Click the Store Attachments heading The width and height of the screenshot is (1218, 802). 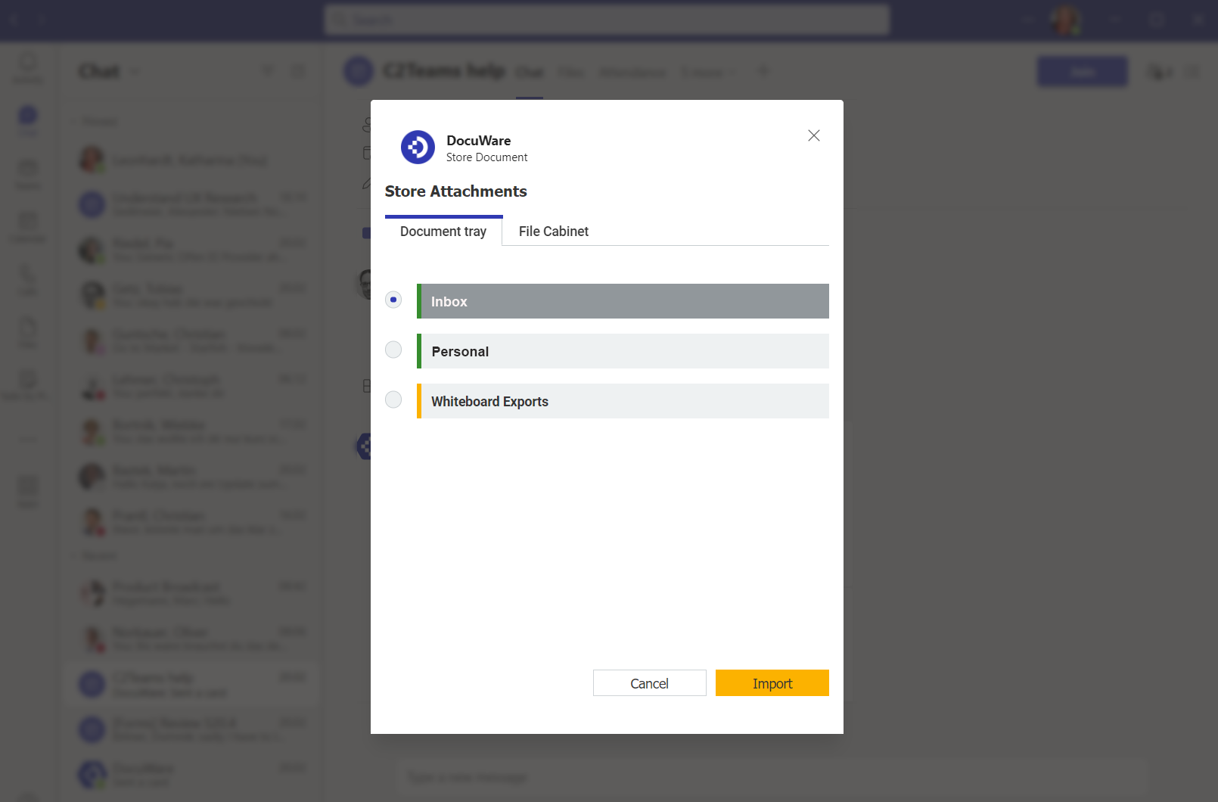tap(456, 191)
